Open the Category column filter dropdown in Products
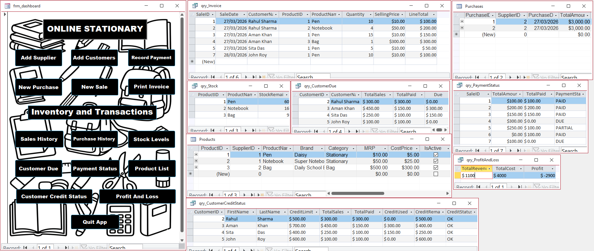This screenshot has width=594, height=251. click(353, 148)
